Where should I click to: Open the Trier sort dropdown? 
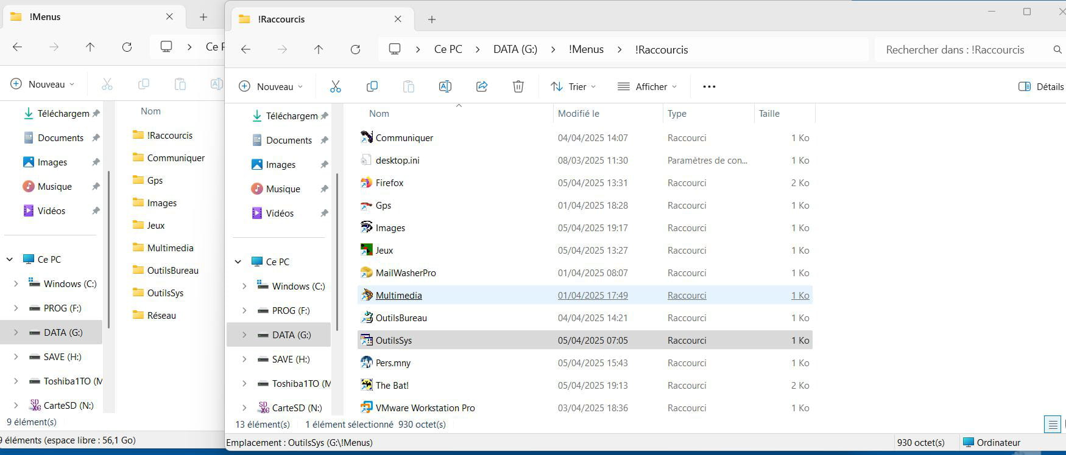[x=573, y=86]
